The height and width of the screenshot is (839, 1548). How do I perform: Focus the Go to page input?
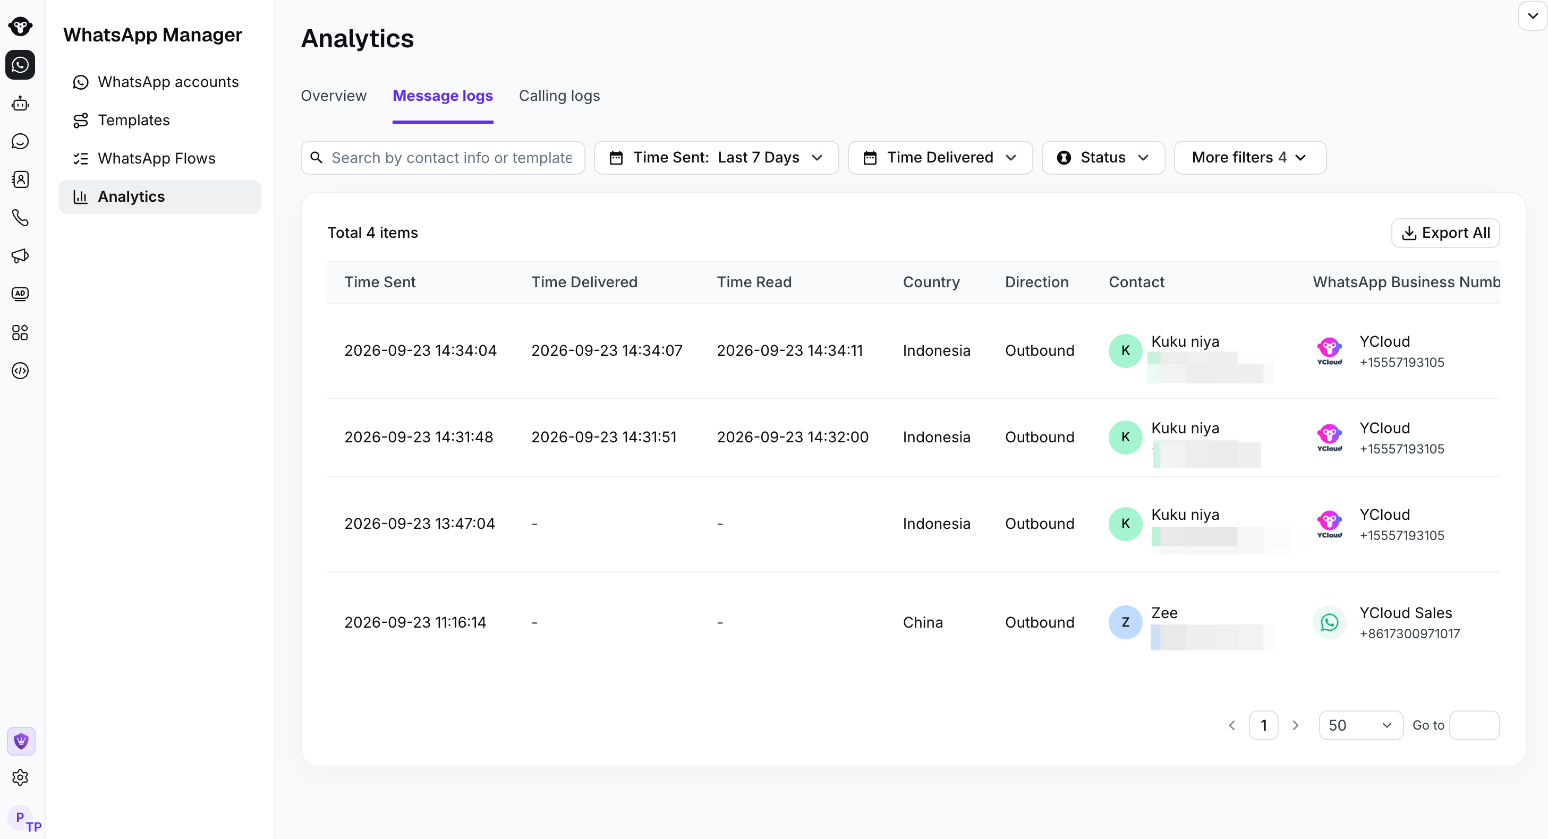click(x=1474, y=725)
